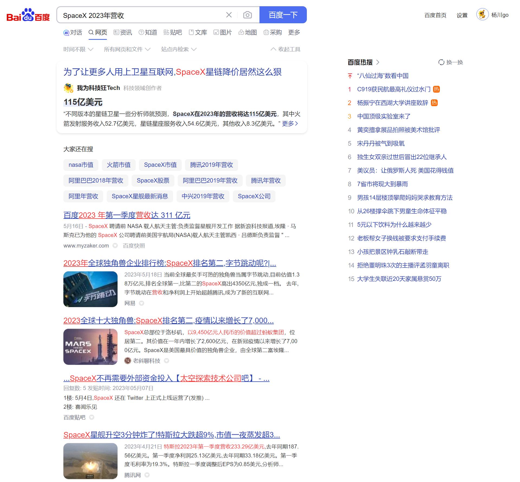
Task: Refresh hot searches via 换一换 icon
Action: click(x=441, y=62)
